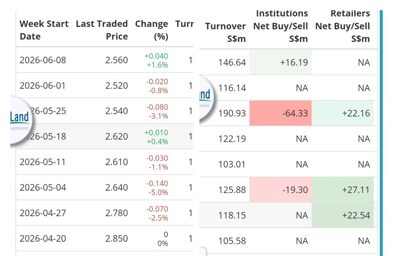Click Institutions Net Buy/Sell S$m header

281,26
